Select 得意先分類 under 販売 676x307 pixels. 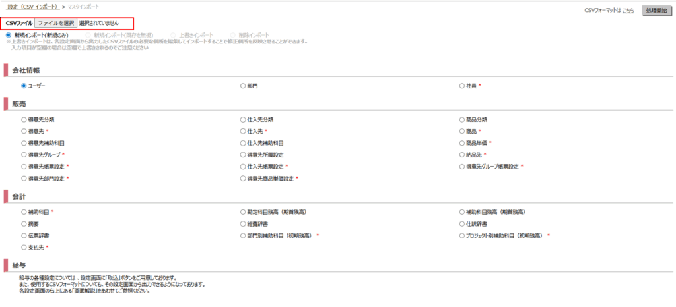(24, 120)
